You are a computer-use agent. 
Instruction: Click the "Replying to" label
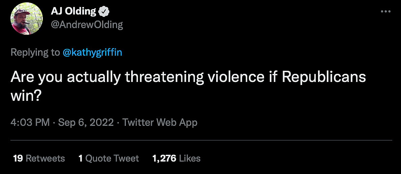tap(35, 53)
